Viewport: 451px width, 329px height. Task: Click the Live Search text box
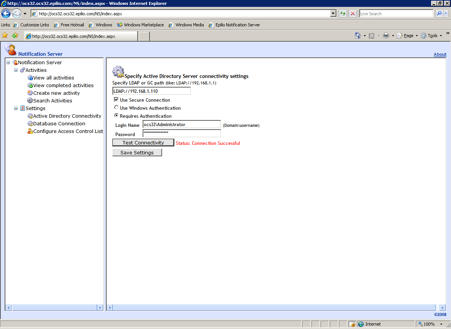tap(396, 13)
